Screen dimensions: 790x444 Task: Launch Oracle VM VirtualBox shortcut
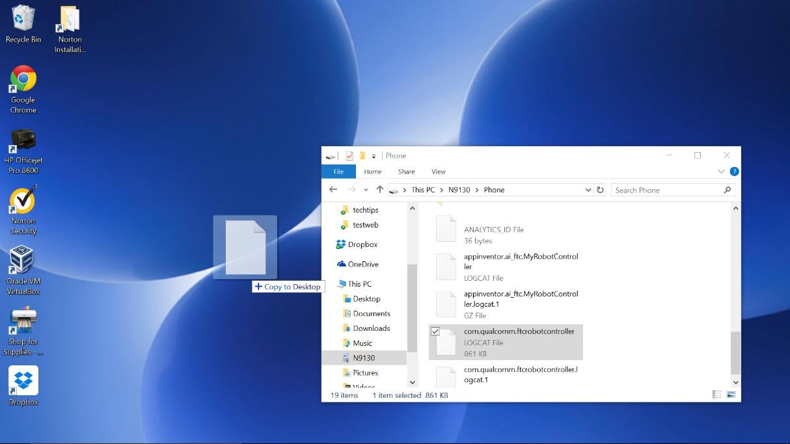(x=23, y=270)
